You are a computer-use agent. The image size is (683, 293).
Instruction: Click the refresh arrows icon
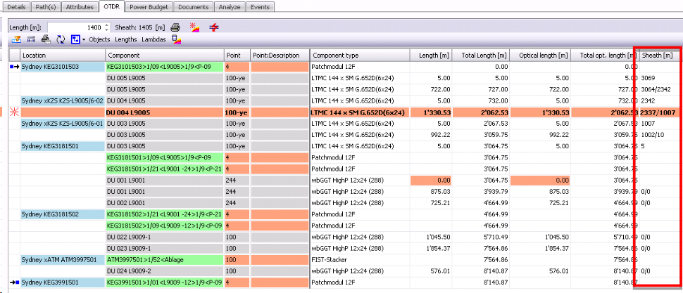(x=61, y=39)
